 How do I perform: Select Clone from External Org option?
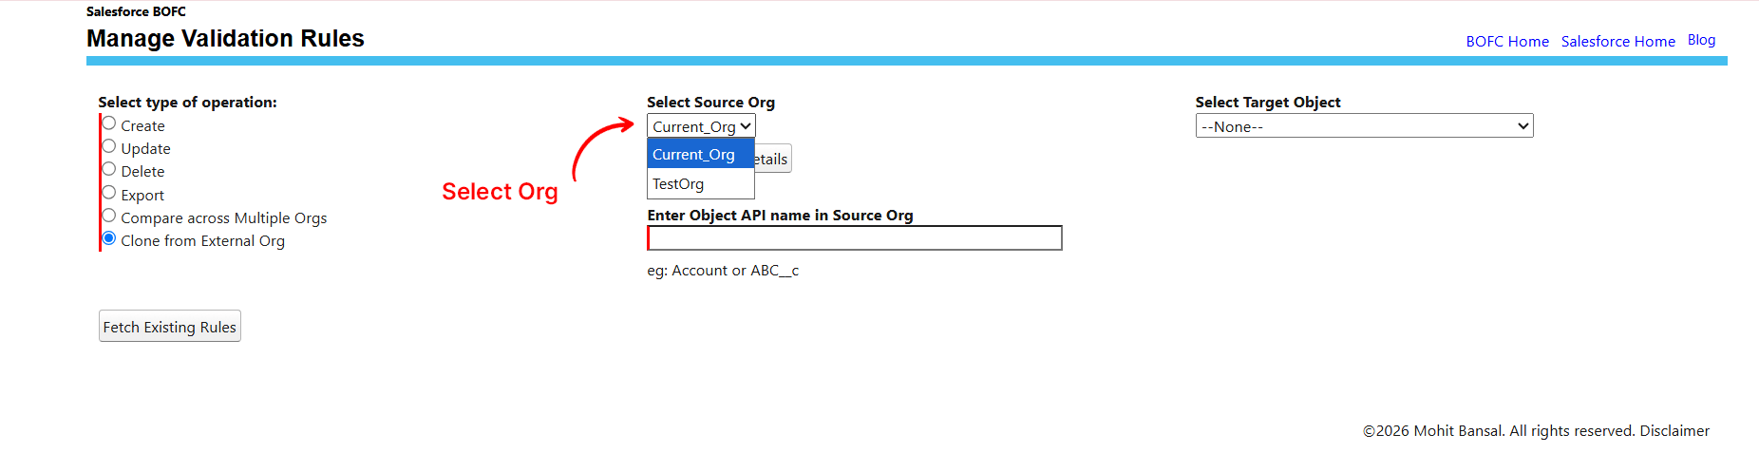pyautogui.click(x=109, y=238)
